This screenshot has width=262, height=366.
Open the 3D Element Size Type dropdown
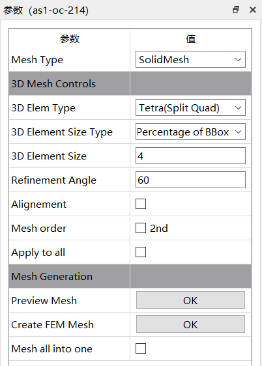[x=190, y=132]
